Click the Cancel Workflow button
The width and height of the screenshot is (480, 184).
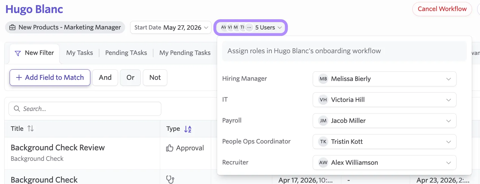[x=442, y=9]
